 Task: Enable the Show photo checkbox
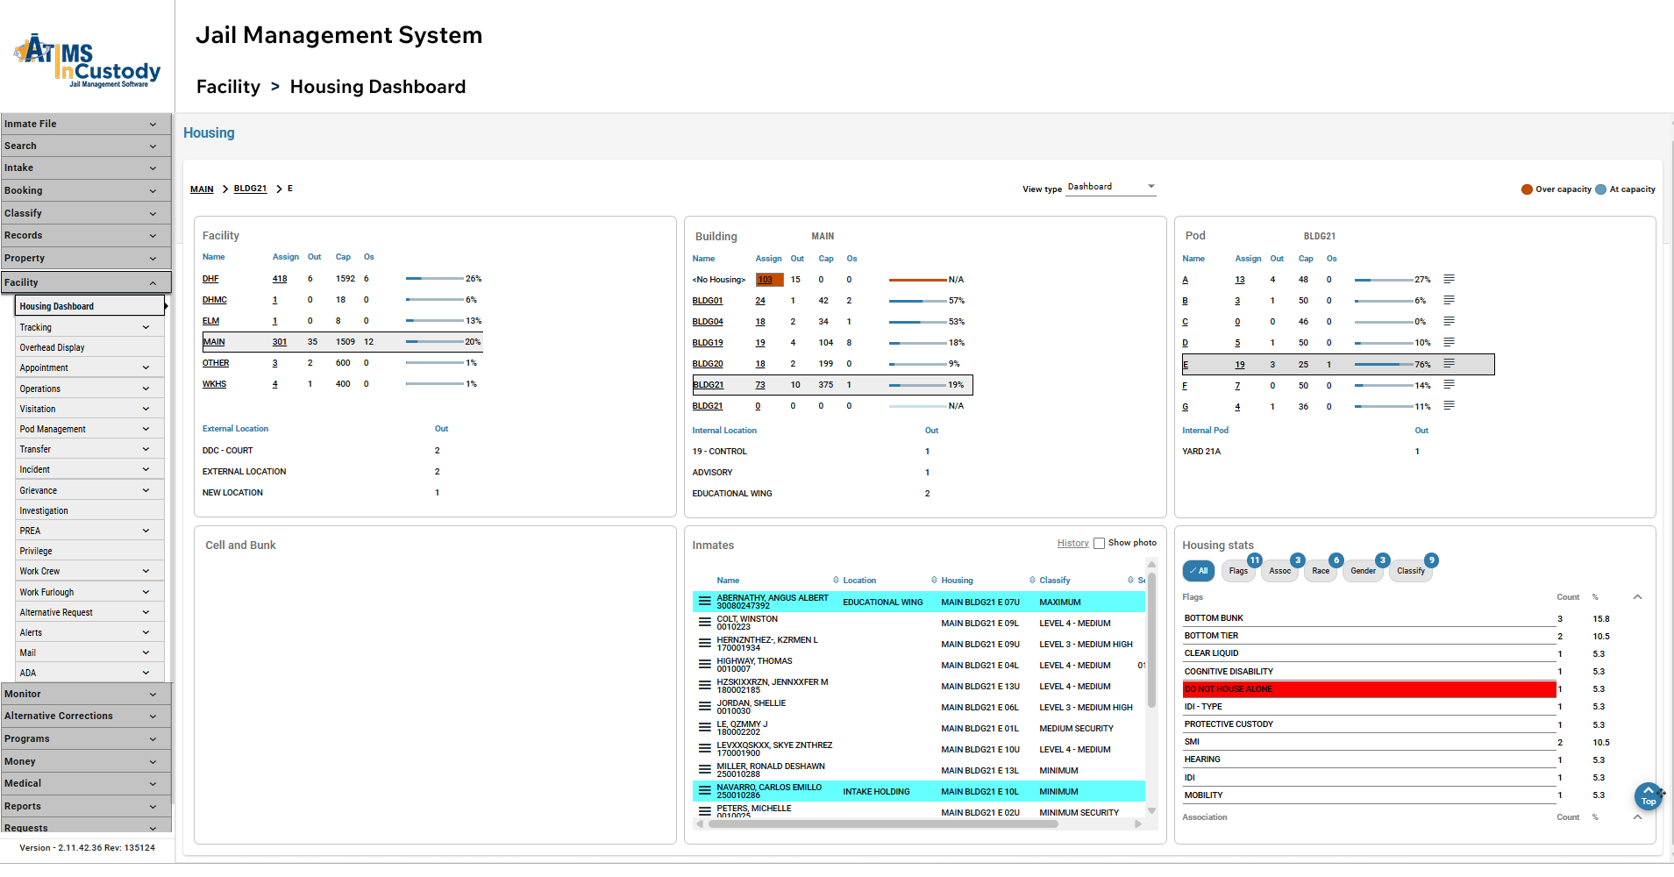click(1099, 542)
